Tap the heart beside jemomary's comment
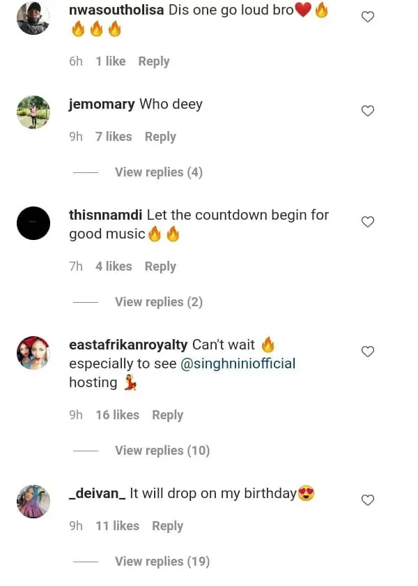 coord(368,111)
